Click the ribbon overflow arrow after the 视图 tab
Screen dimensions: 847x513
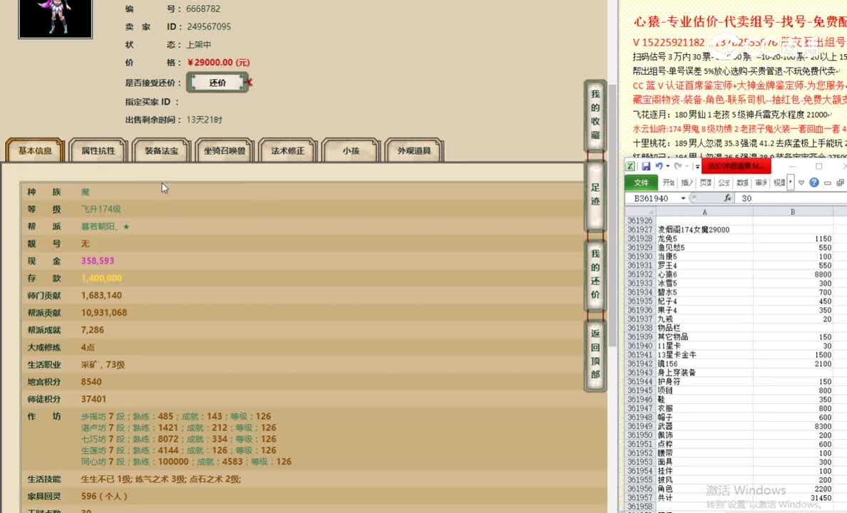pyautogui.click(x=790, y=183)
